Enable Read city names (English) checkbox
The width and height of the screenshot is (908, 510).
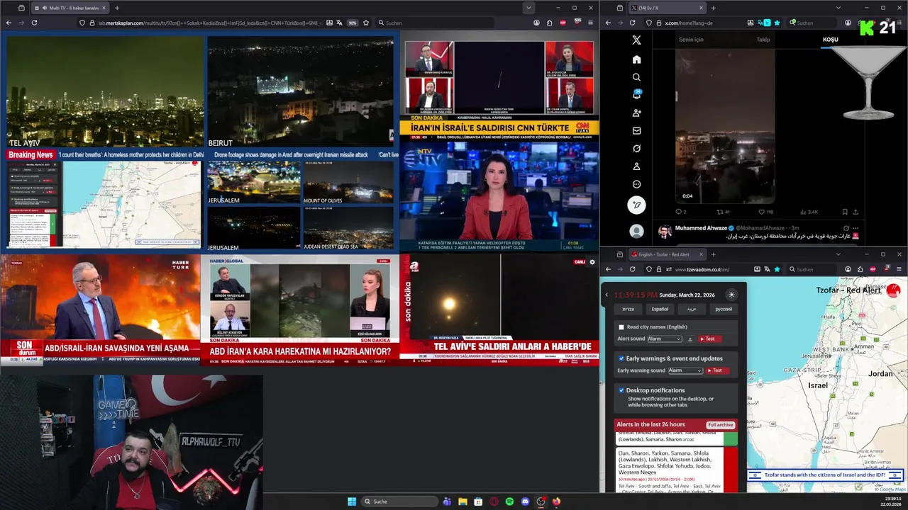tap(621, 327)
